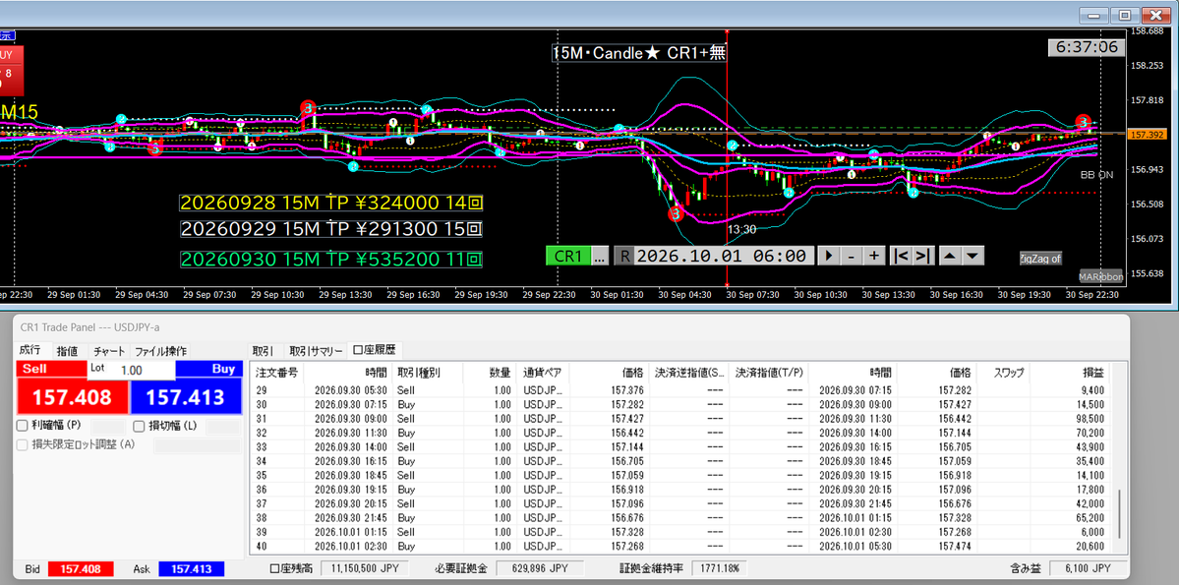
Task: Speed up replay with the plus button
Action: (874, 256)
